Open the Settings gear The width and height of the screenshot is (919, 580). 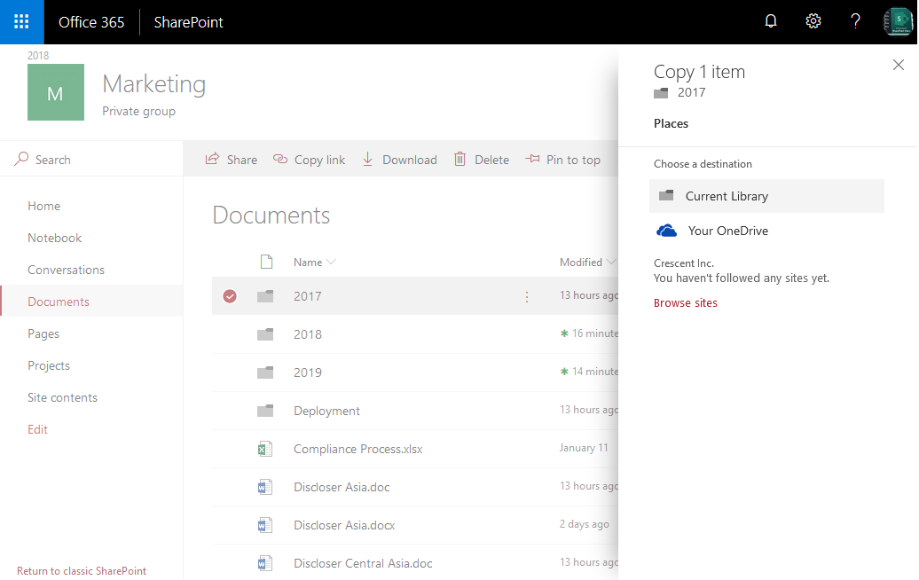813,20
